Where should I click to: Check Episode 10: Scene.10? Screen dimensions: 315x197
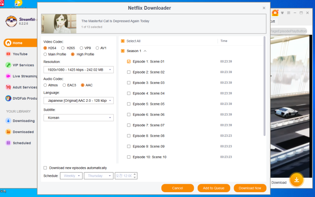[x=129, y=157]
